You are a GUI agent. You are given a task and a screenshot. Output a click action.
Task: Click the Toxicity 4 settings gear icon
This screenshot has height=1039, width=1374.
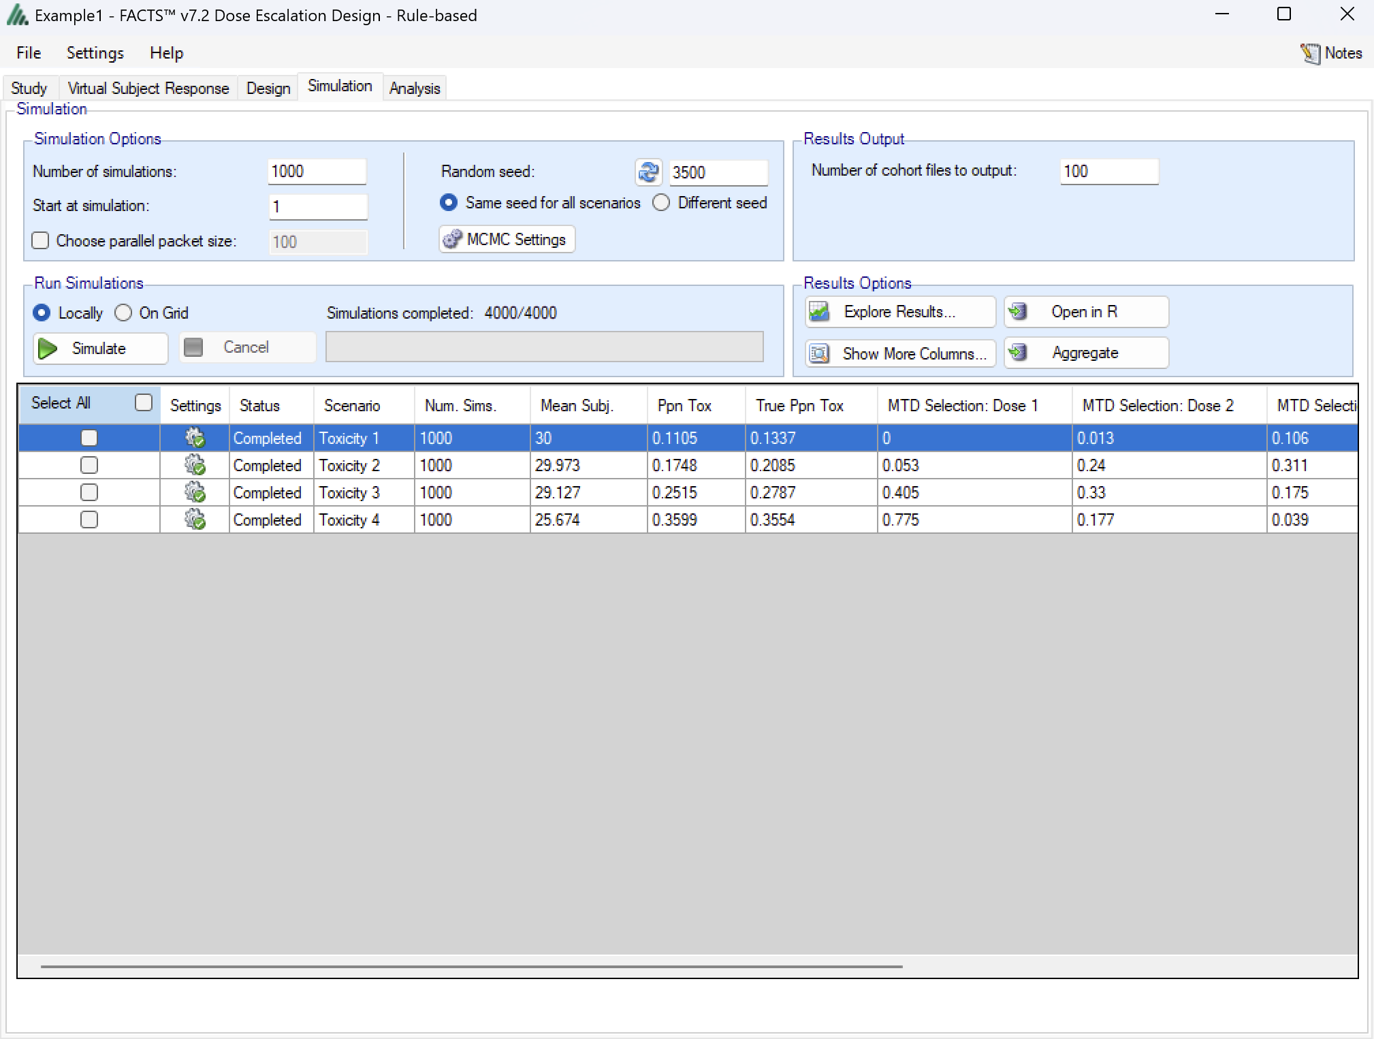click(x=195, y=519)
